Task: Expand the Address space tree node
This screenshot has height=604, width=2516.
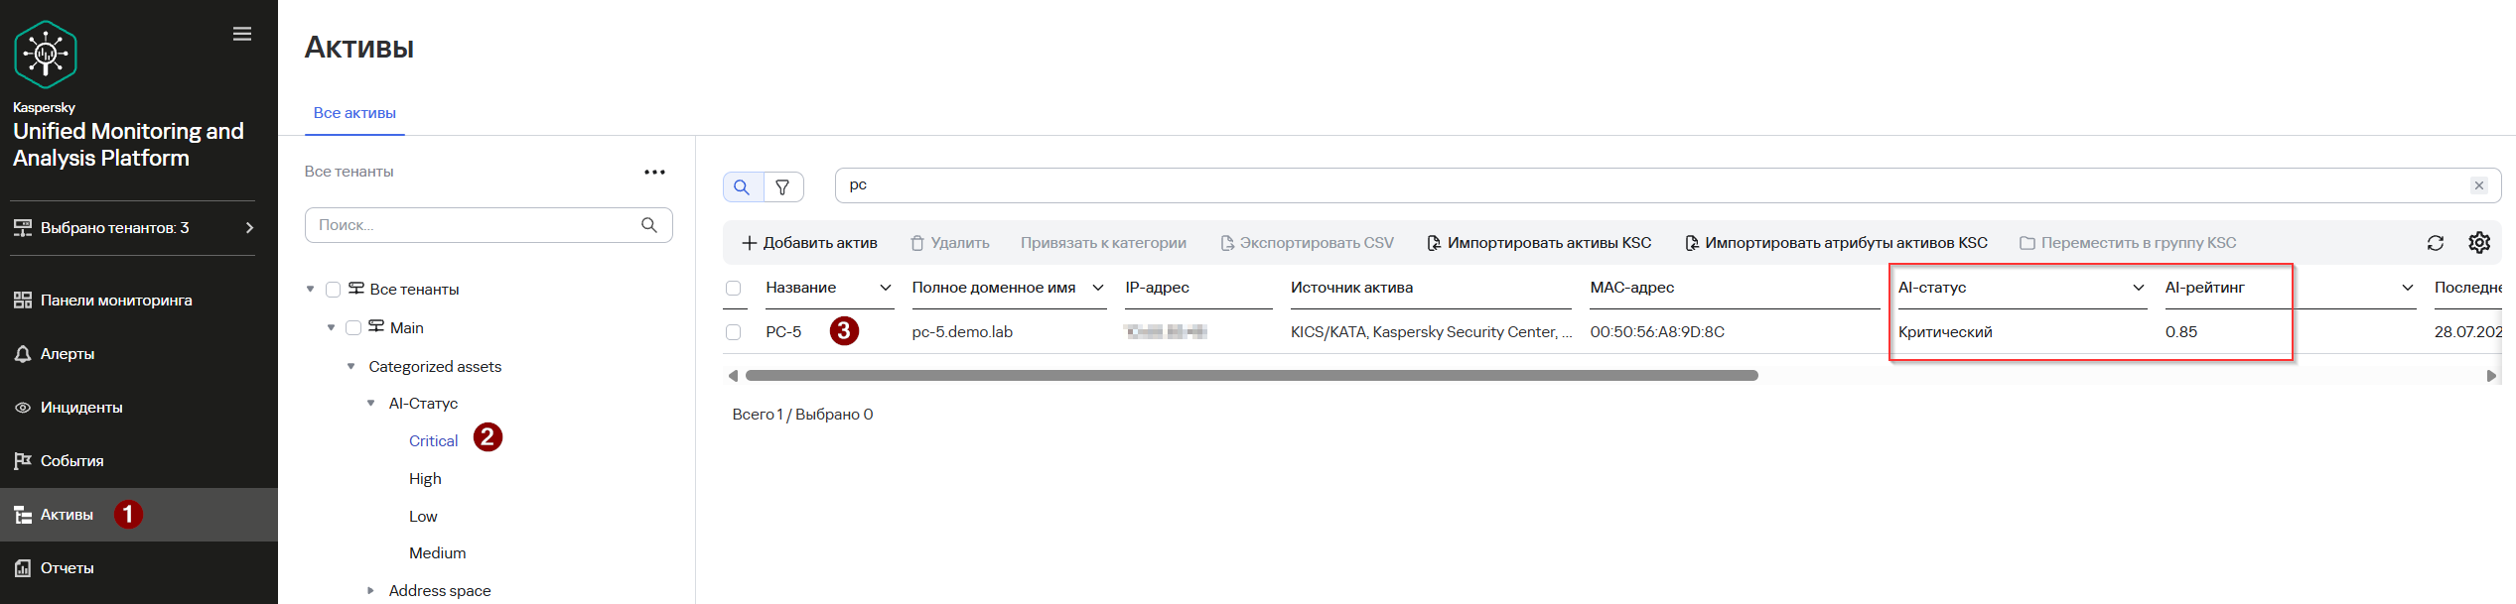Action: [x=370, y=591]
